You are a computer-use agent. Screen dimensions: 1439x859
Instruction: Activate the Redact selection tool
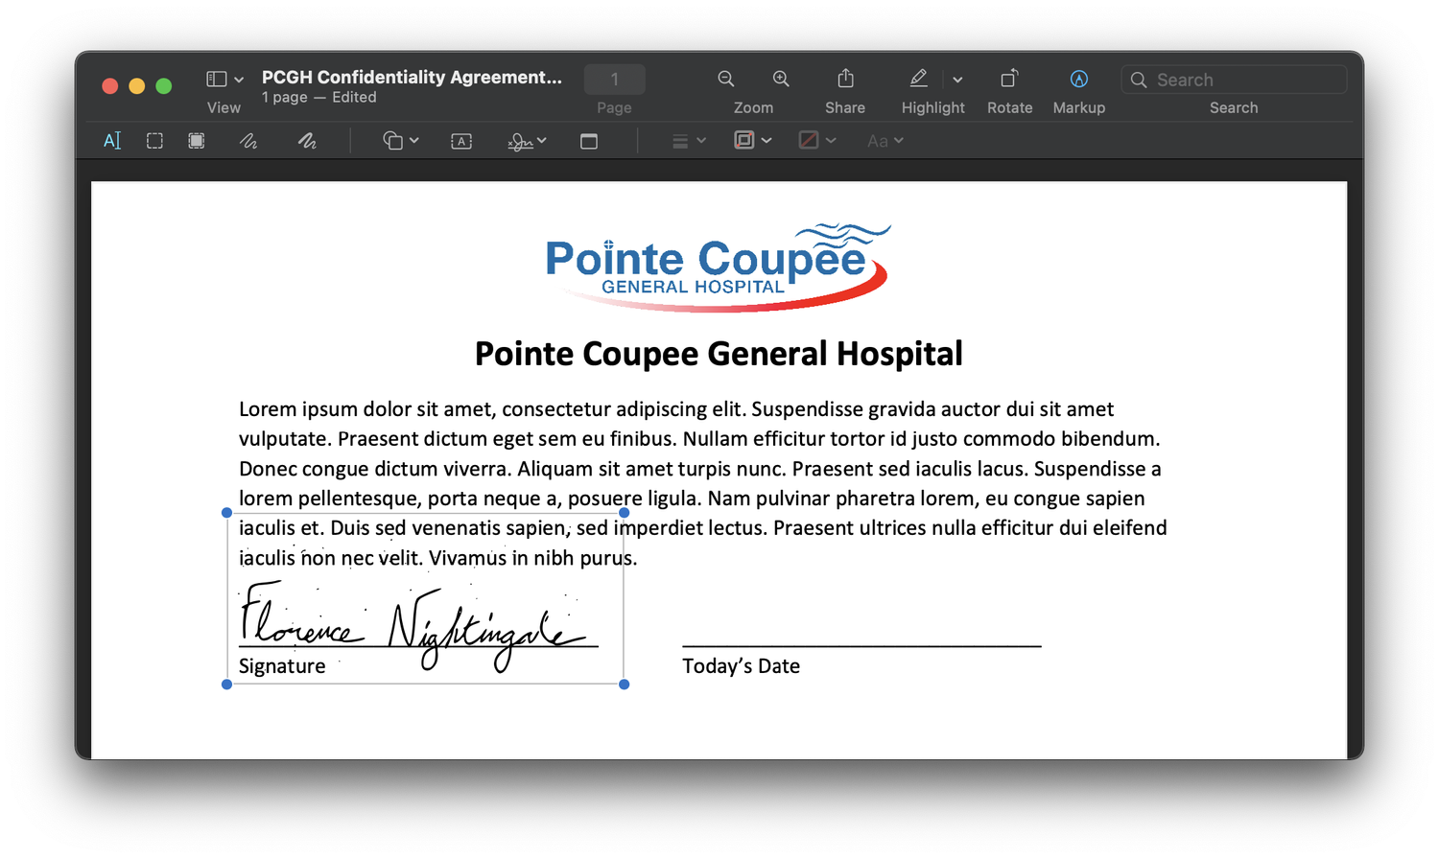coord(197,141)
